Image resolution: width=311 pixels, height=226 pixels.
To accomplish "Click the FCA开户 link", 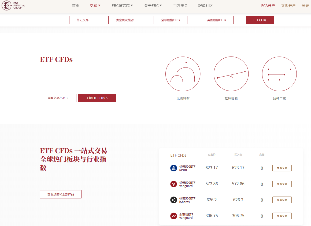I will tap(268, 6).
